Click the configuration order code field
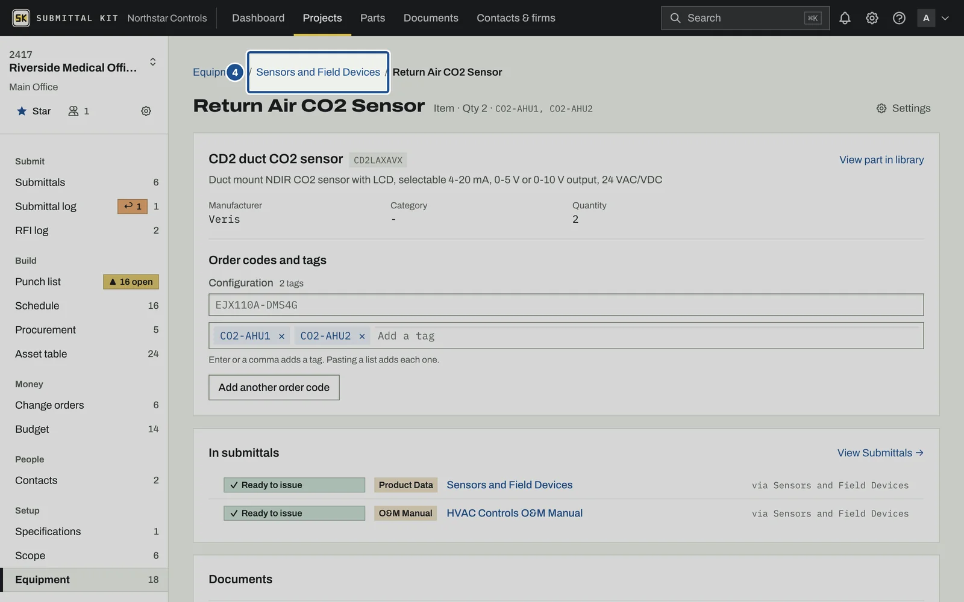Image resolution: width=964 pixels, height=602 pixels. [x=566, y=305]
